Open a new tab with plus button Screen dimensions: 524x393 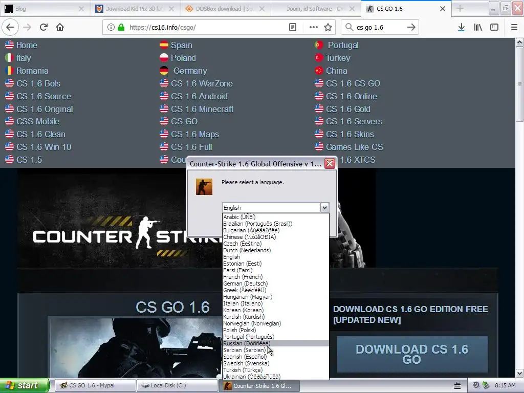click(460, 9)
